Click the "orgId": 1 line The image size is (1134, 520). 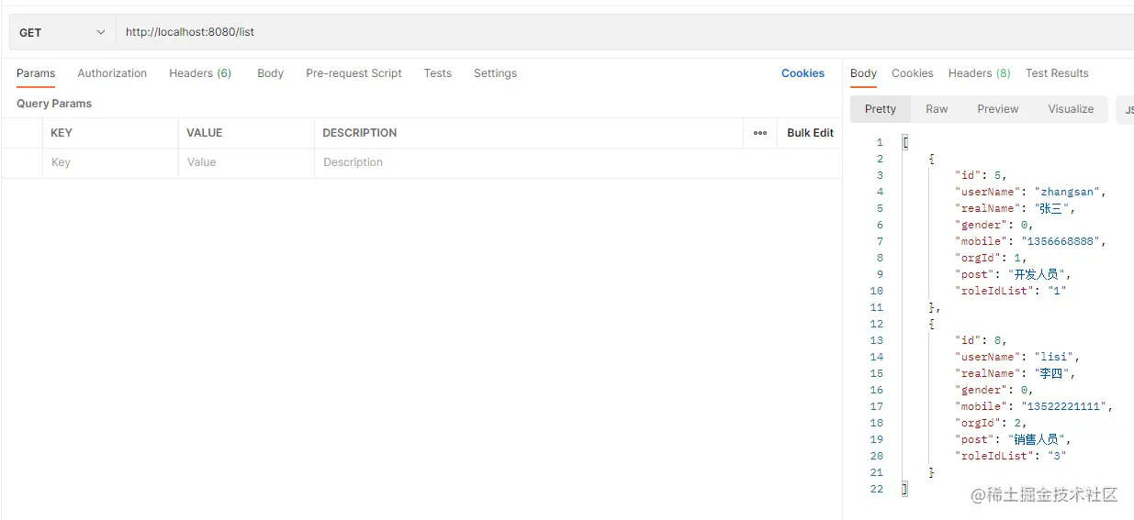[x=991, y=258]
